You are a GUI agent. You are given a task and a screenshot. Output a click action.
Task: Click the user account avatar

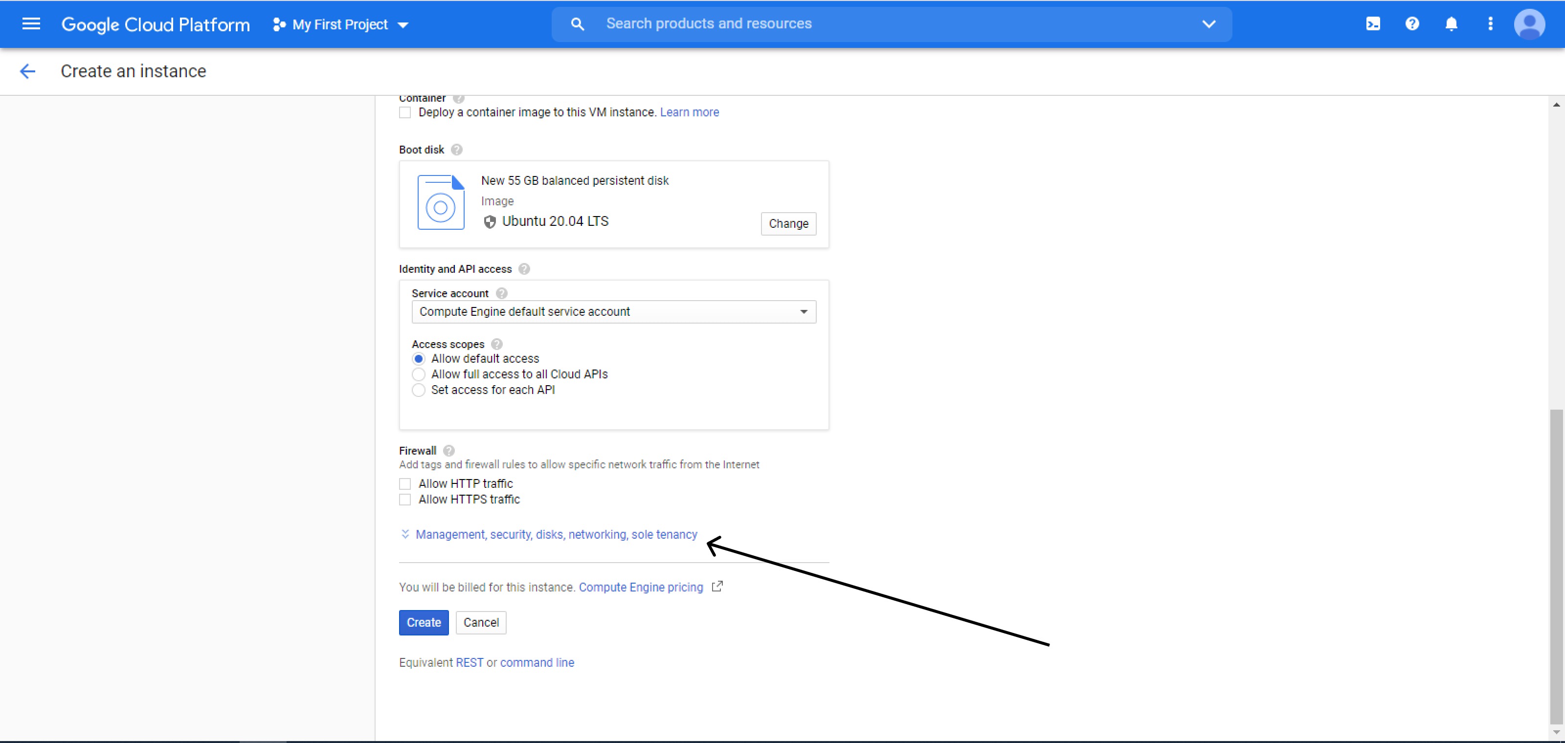click(x=1529, y=23)
